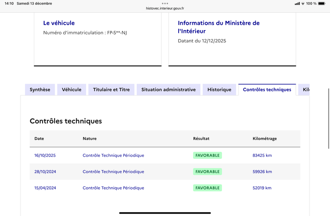Click the Kilométrage column header
330x216 pixels.
[264, 139]
